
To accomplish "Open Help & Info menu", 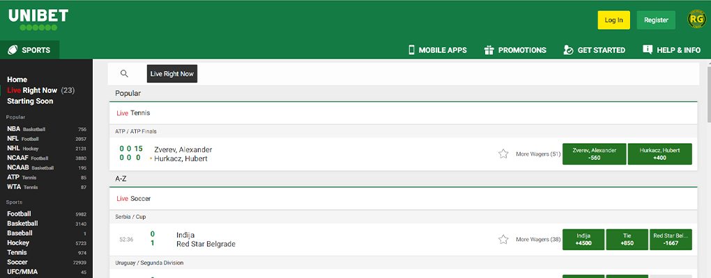I will point(672,50).
